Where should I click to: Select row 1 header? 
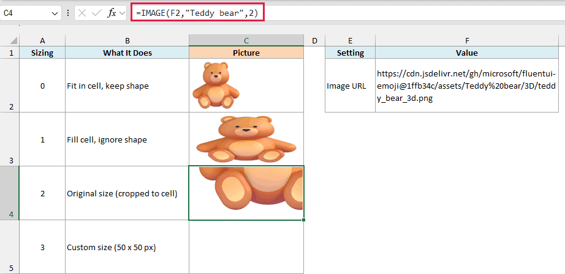pos(10,53)
